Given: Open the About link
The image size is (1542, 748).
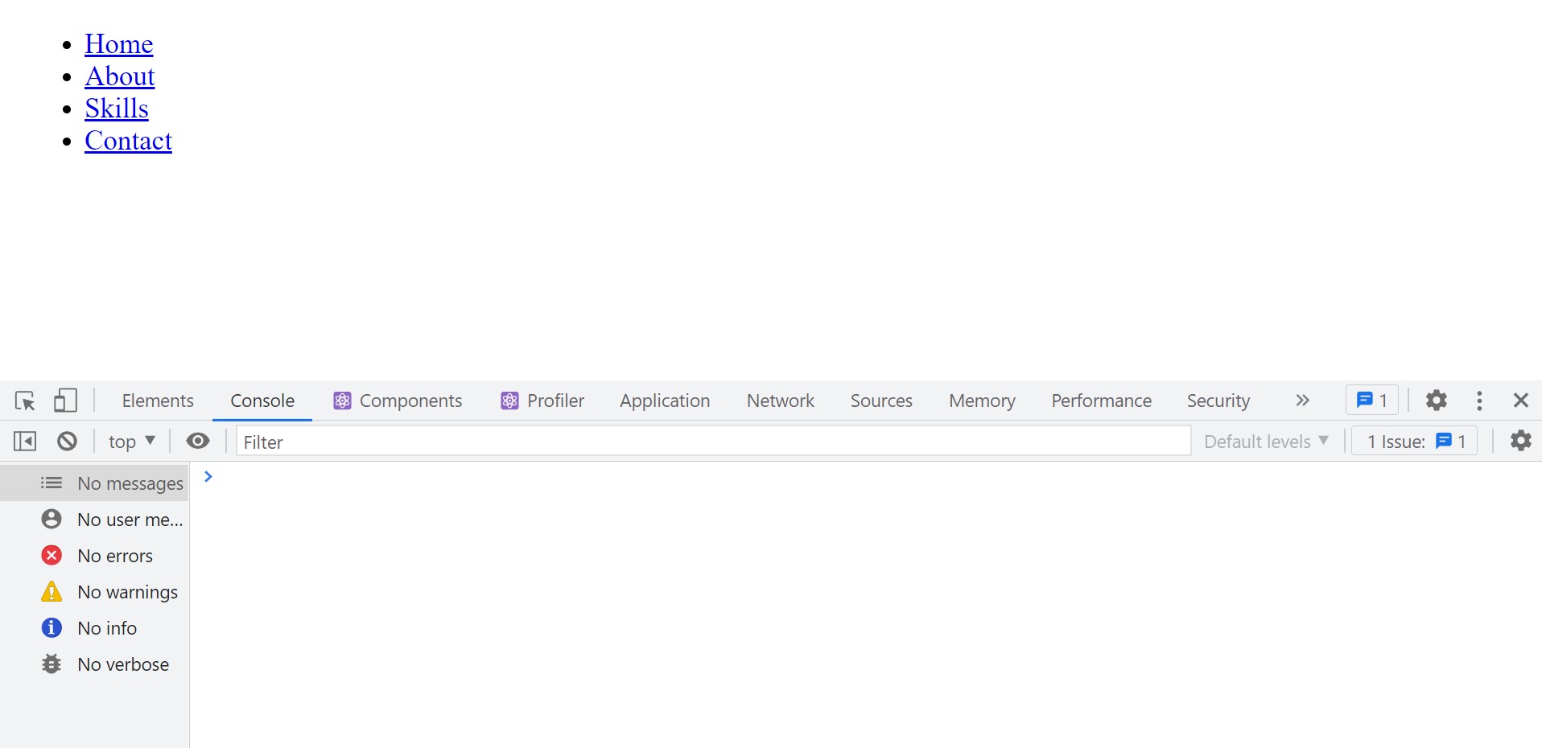Looking at the screenshot, I should 120,76.
